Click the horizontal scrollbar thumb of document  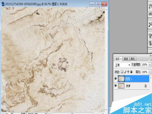pos(72,113)
